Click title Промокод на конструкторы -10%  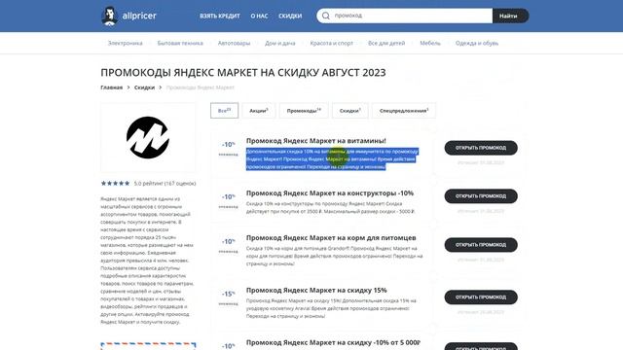[330, 193]
